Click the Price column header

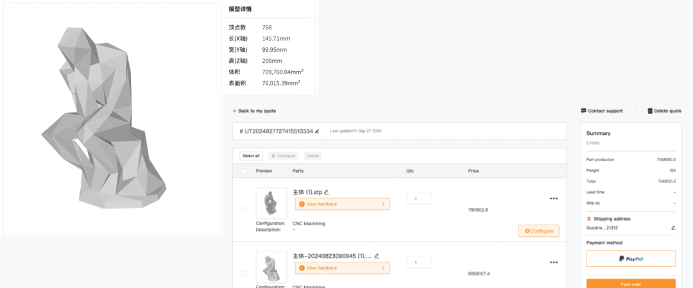474,171
